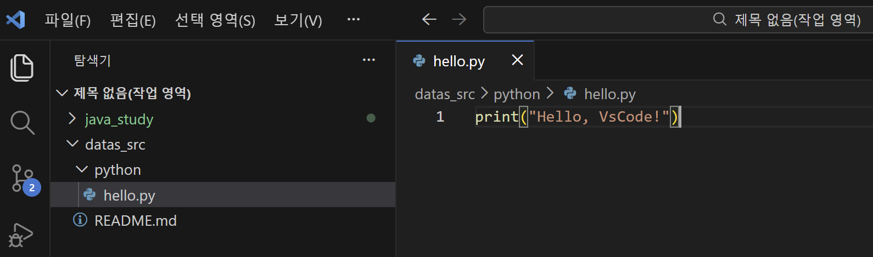The height and width of the screenshot is (257, 873).
Task: Open Source Control with 2 changes
Action: click(23, 179)
